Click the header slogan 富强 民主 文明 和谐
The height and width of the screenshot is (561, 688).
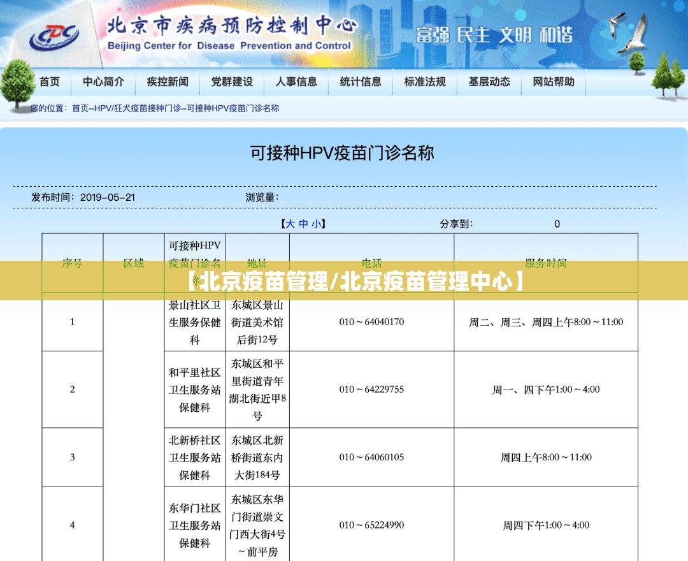point(494,34)
